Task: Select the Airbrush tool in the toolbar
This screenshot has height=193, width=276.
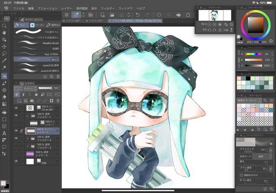Action: pos(4,76)
